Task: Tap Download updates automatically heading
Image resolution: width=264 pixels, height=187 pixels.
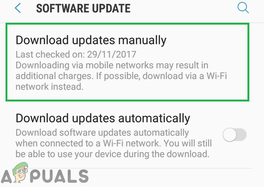Action: coord(103,118)
